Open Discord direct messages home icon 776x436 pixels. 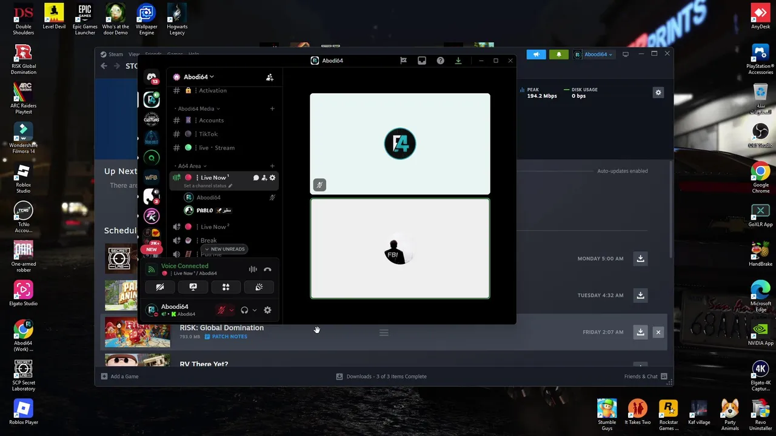[152, 77]
